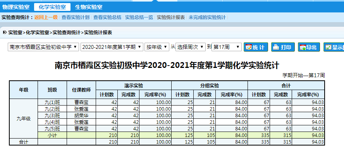
Task: Click the chart icon on 统计 button
Action: pos(249,47)
